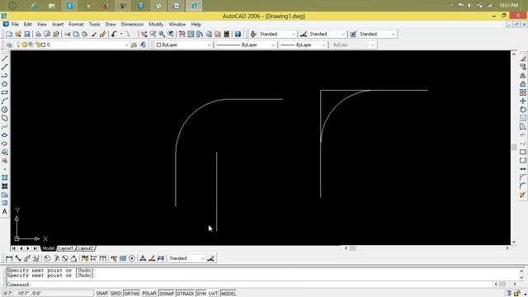Toggle OTRACK in status bar

[185, 294]
